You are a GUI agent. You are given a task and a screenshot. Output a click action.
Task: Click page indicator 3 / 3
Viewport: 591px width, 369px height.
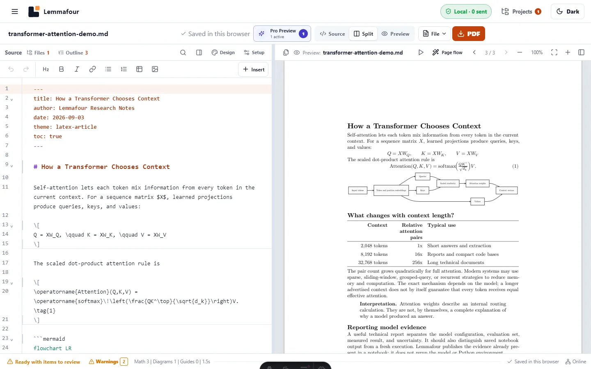(x=490, y=52)
